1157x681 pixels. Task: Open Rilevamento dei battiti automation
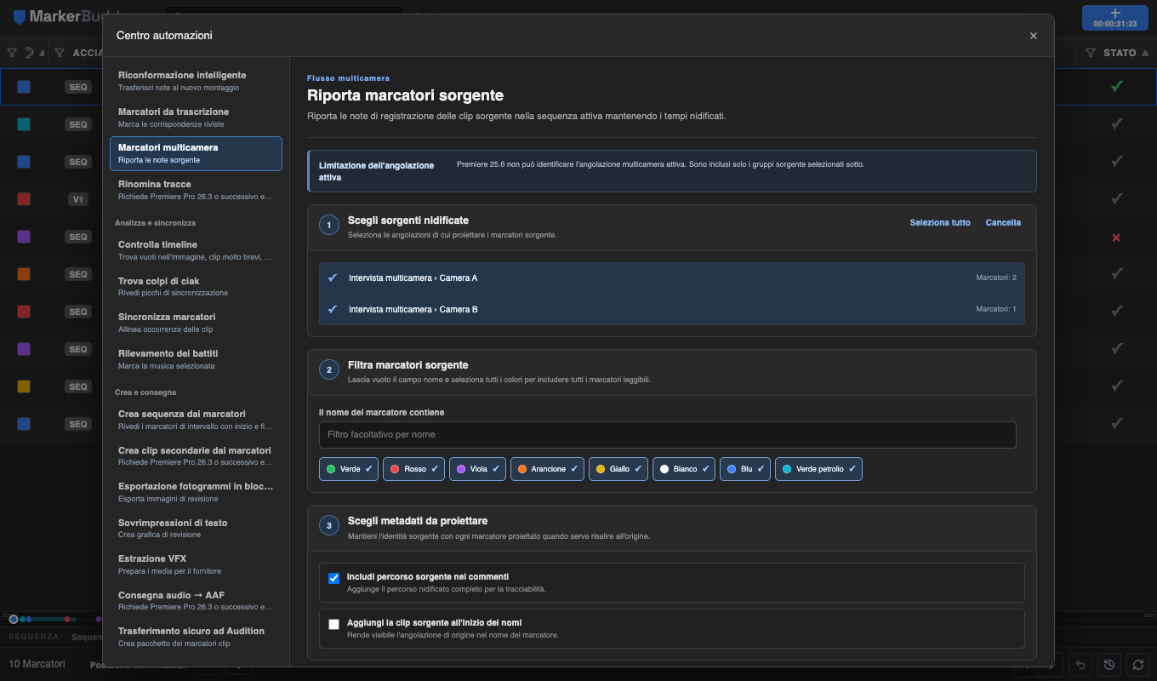[196, 358]
